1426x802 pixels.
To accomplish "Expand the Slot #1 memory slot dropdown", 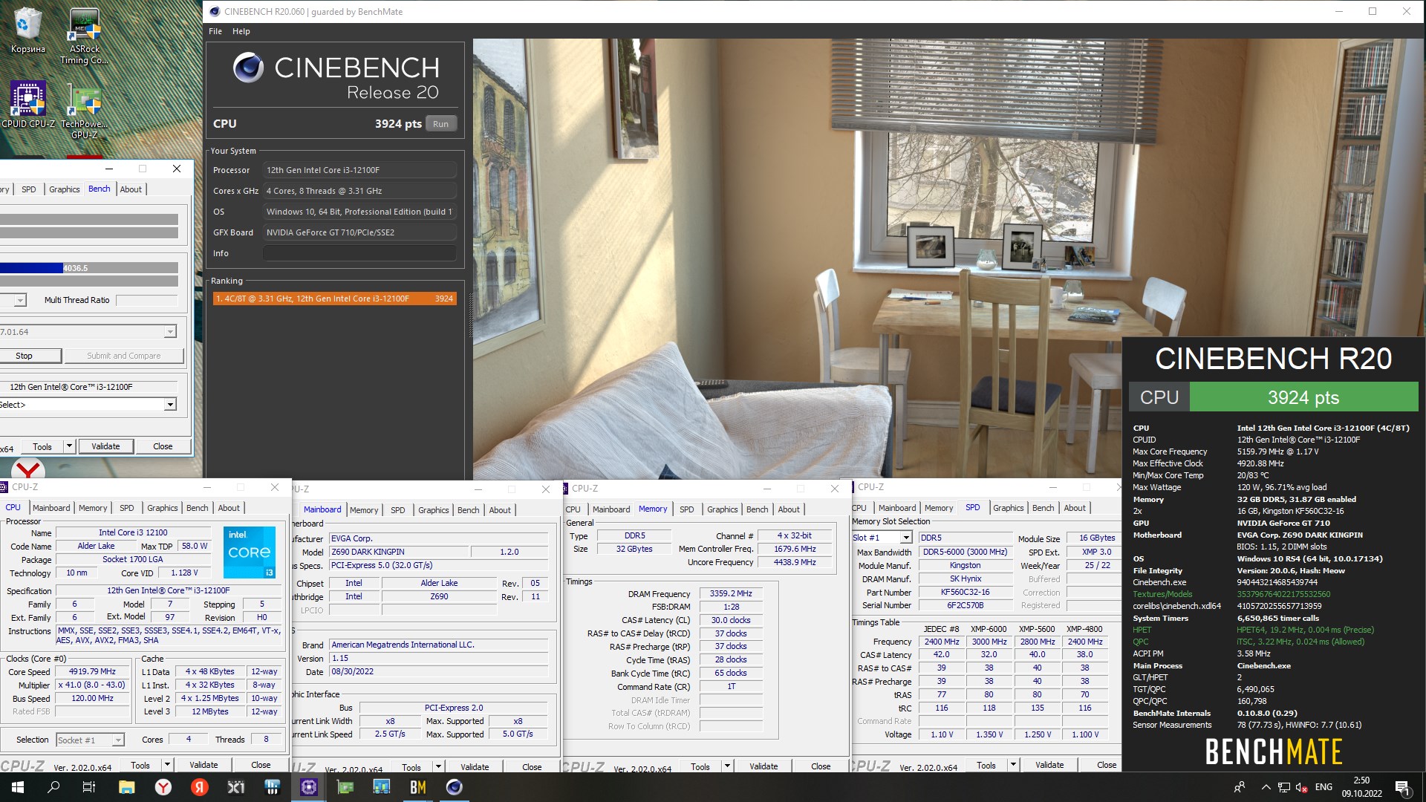I will (906, 538).
